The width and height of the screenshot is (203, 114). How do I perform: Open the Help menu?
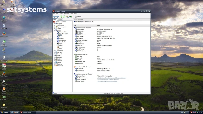(75, 14)
